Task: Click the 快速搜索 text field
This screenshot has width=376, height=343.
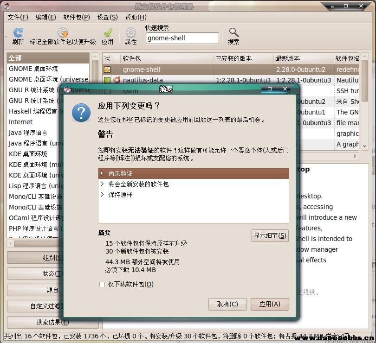Action: coord(182,38)
